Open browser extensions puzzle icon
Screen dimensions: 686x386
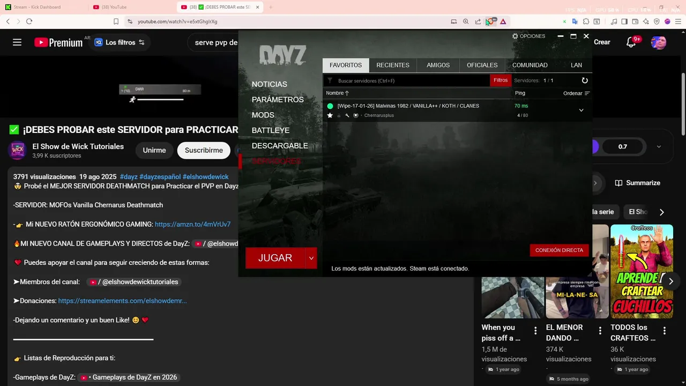[586, 21]
